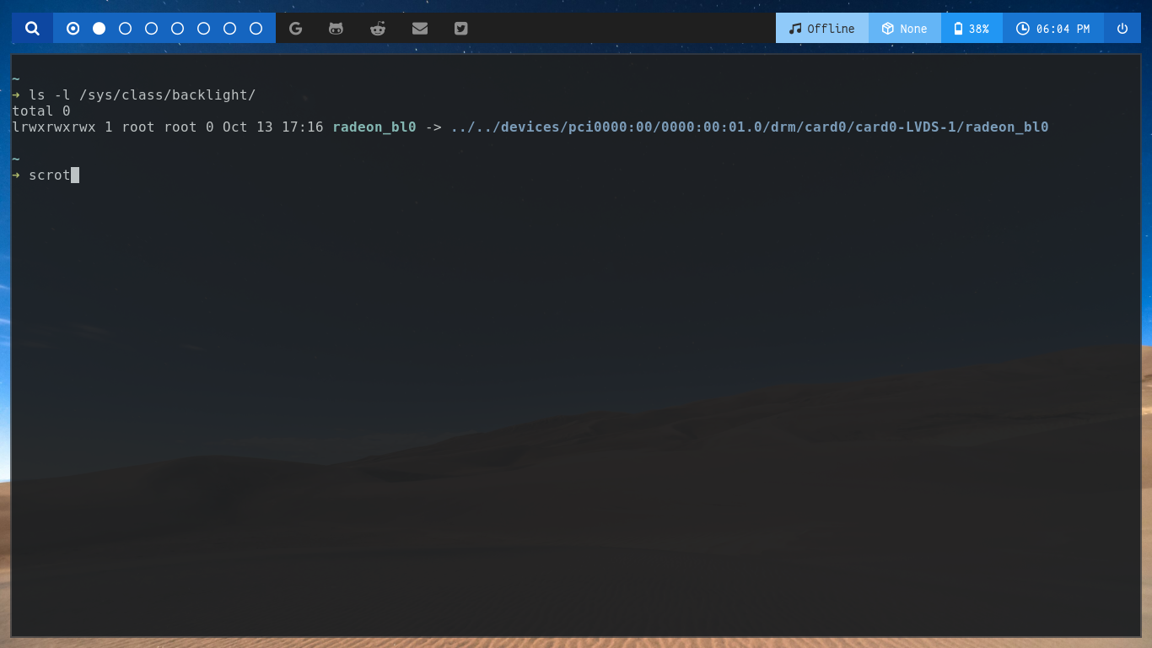Click the search magnifier icon
1152x648 pixels.
click(30, 28)
